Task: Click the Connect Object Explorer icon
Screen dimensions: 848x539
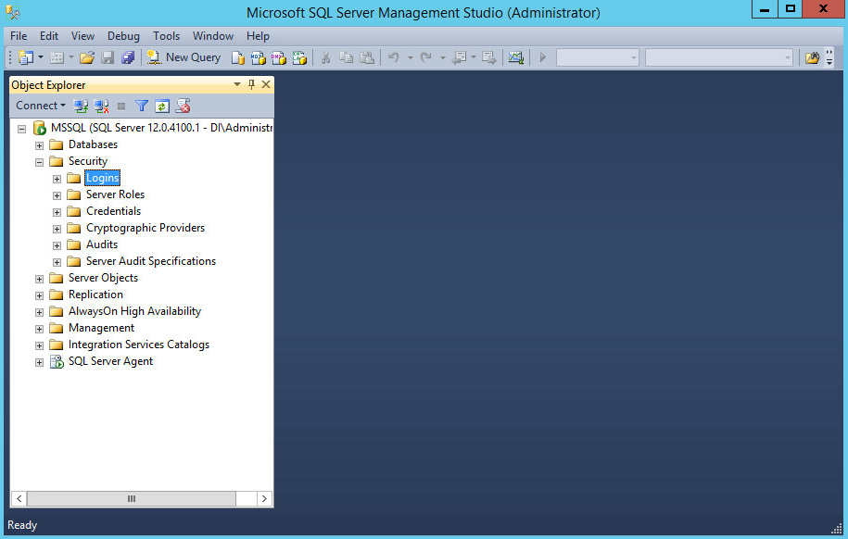Action: 81,106
